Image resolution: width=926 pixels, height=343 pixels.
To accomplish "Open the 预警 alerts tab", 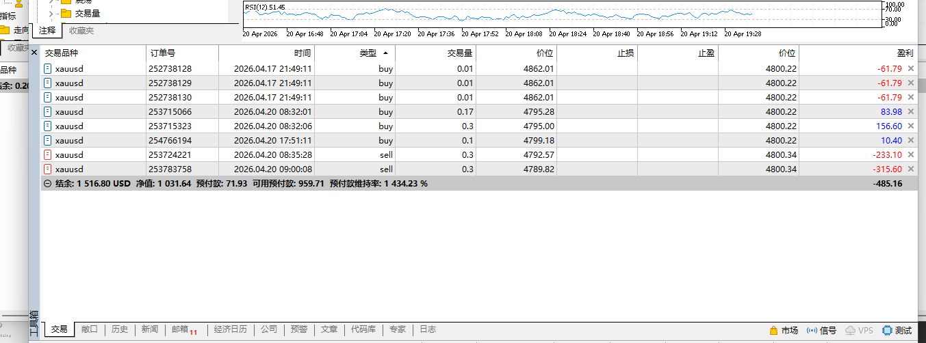I will [299, 329].
